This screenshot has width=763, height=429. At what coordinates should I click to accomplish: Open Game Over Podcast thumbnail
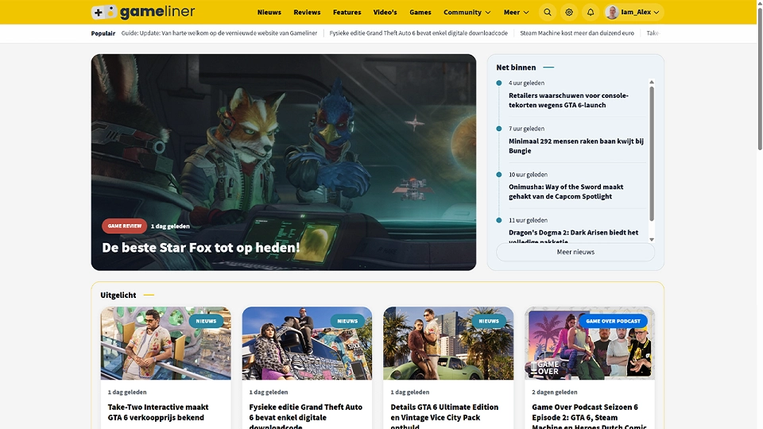coord(590,343)
